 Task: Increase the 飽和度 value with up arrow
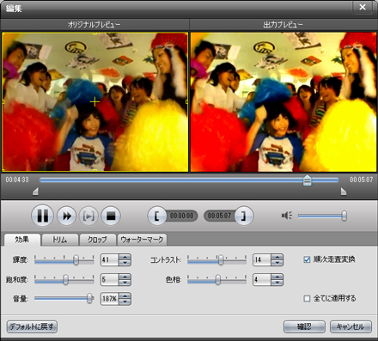click(x=125, y=277)
